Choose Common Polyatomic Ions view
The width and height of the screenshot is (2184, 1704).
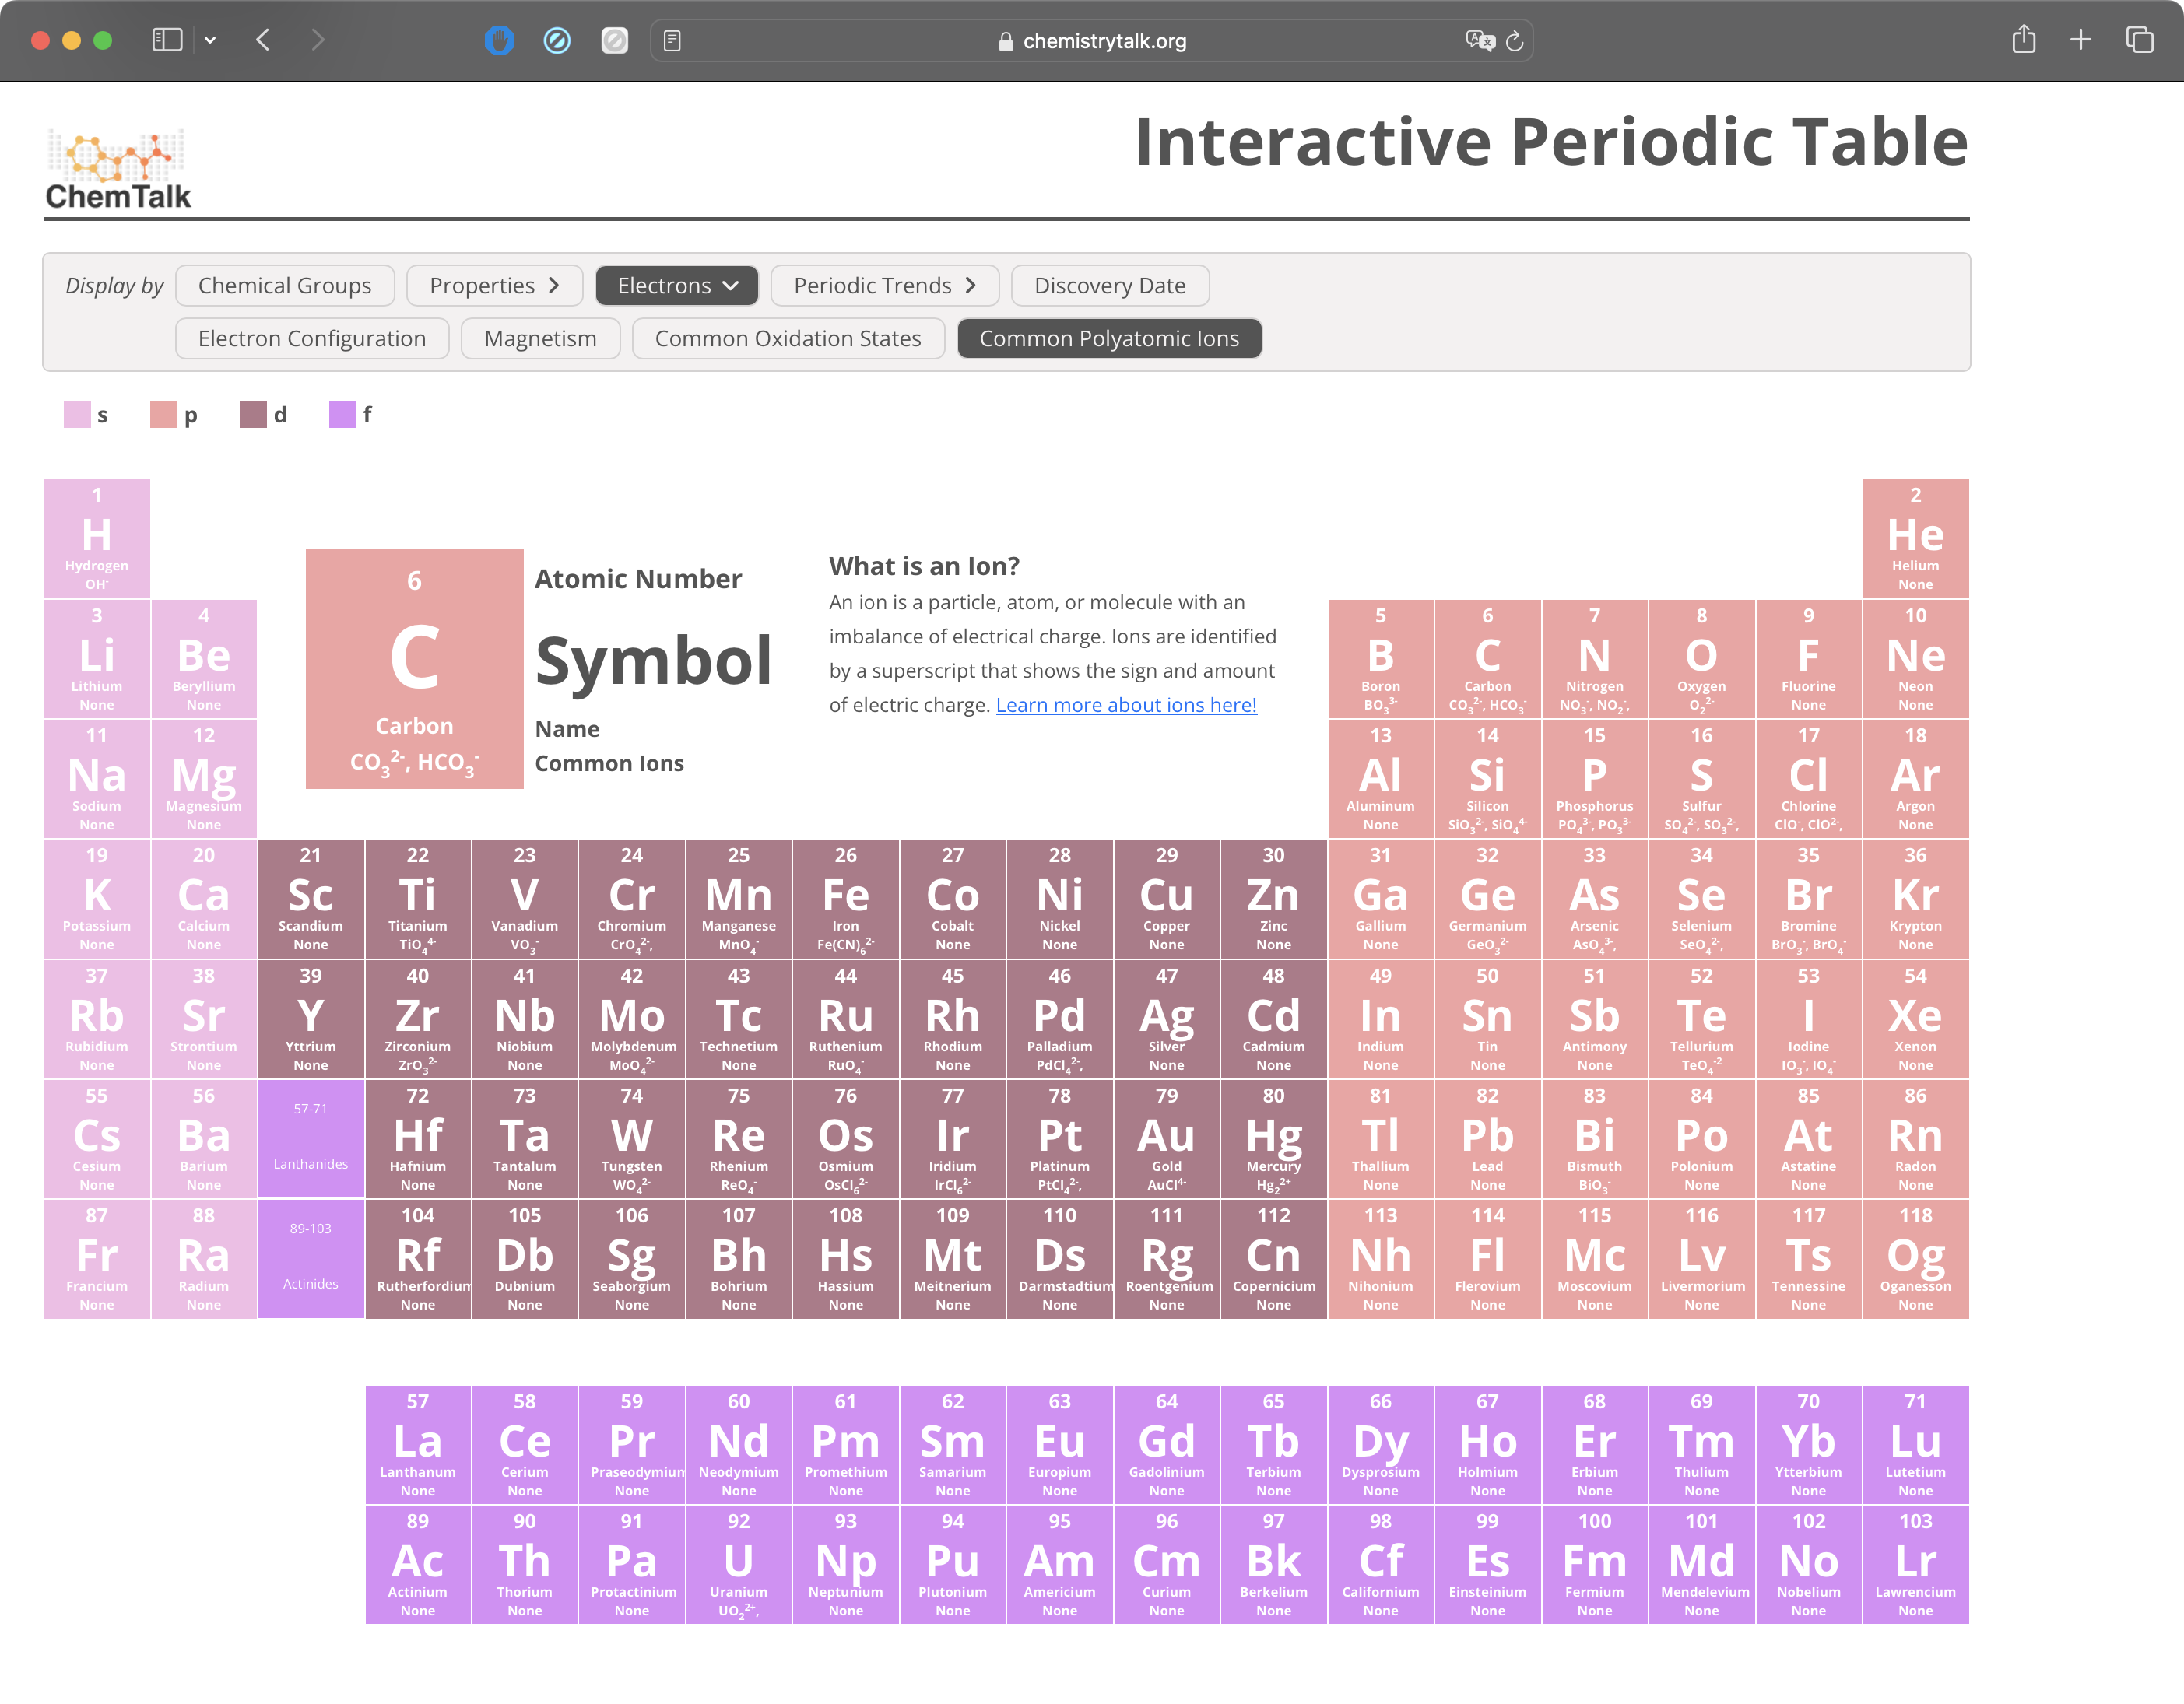[x=1109, y=338]
